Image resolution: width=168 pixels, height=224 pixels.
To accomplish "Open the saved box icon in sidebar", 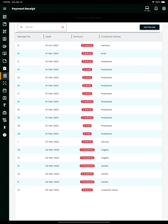I will click(x=5, y=24).
